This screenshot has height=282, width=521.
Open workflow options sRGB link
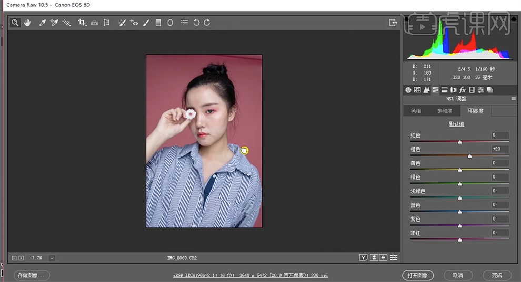(x=251, y=275)
